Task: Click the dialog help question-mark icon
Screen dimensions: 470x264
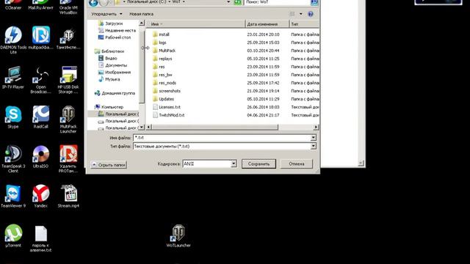Action: click(311, 14)
